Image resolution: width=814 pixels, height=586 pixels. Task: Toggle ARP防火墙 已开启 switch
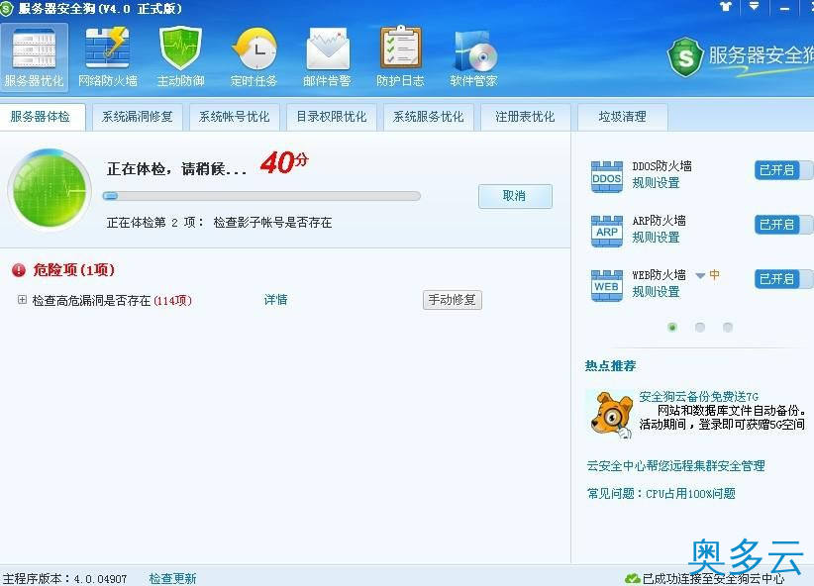(783, 225)
